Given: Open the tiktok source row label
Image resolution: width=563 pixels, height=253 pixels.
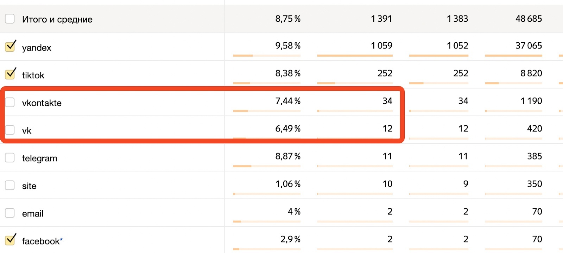Looking at the screenshot, I should [33, 75].
